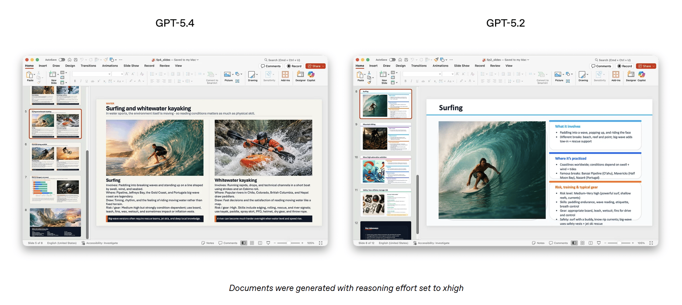
Task: Open Drawing tools in the 5p4_slides window
Action: (252, 76)
